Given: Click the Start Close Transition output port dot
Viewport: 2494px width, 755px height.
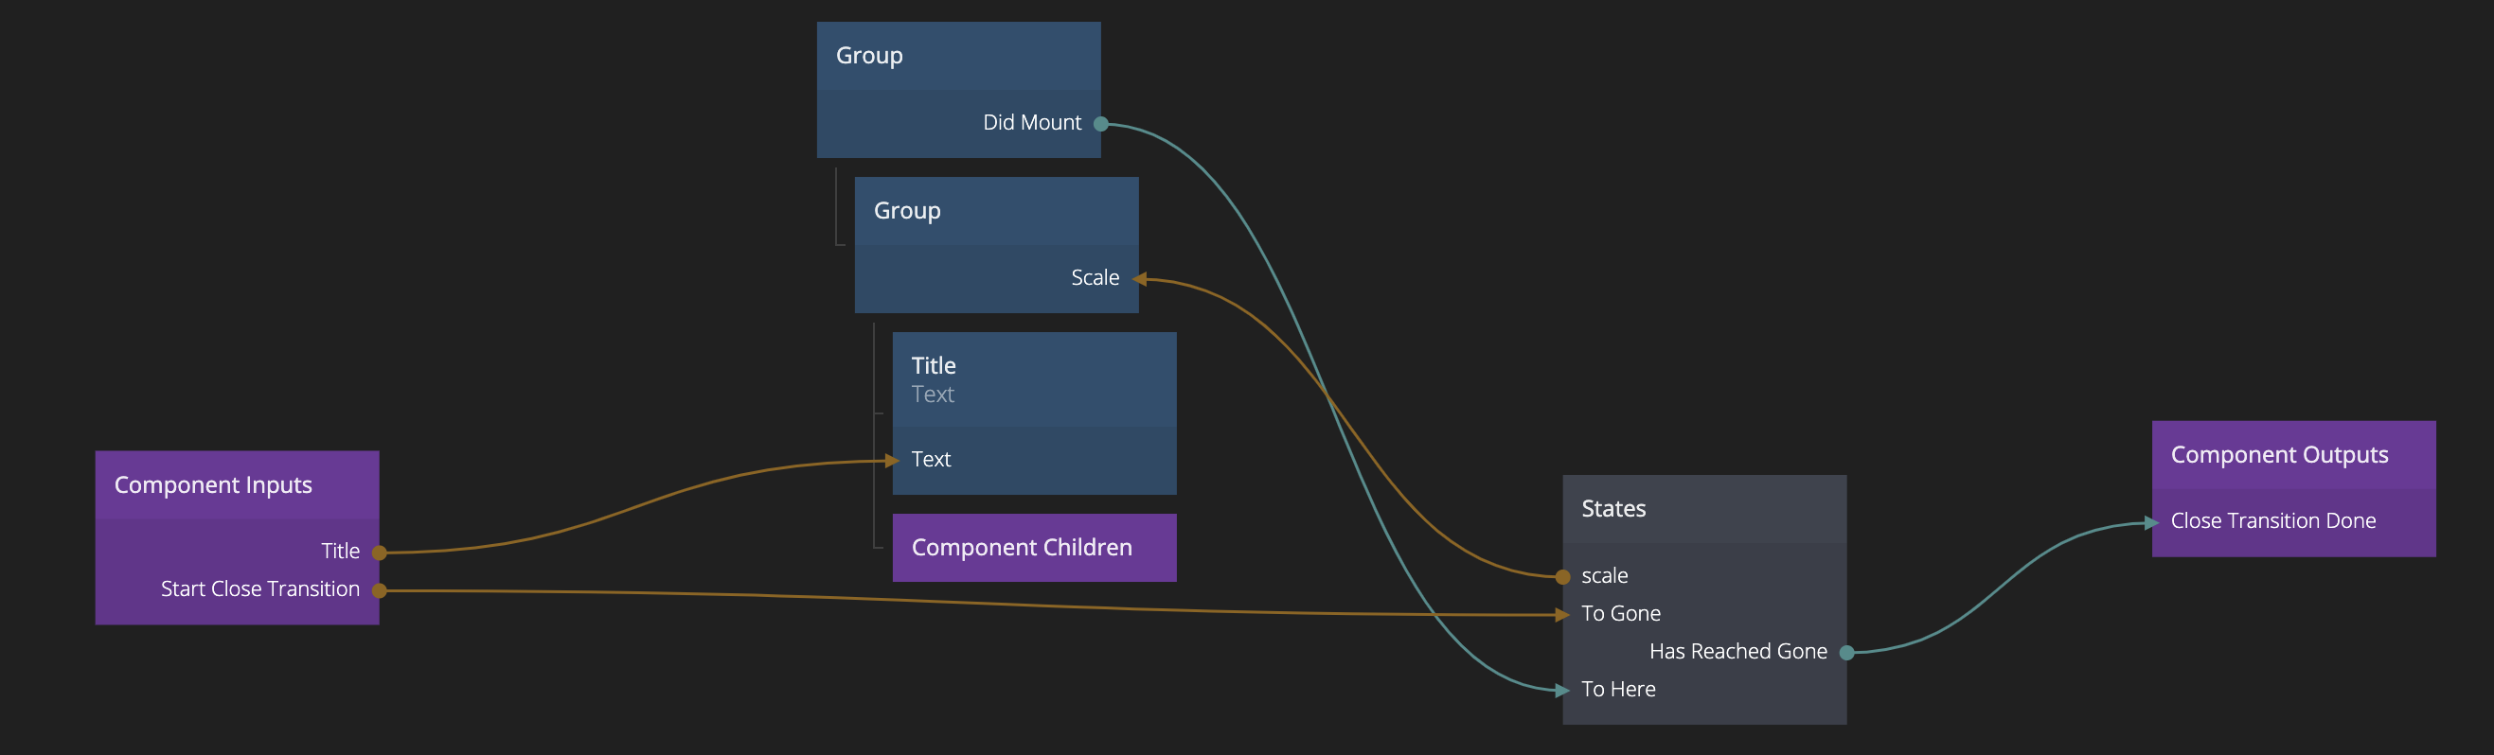Looking at the screenshot, I should coord(380,590).
